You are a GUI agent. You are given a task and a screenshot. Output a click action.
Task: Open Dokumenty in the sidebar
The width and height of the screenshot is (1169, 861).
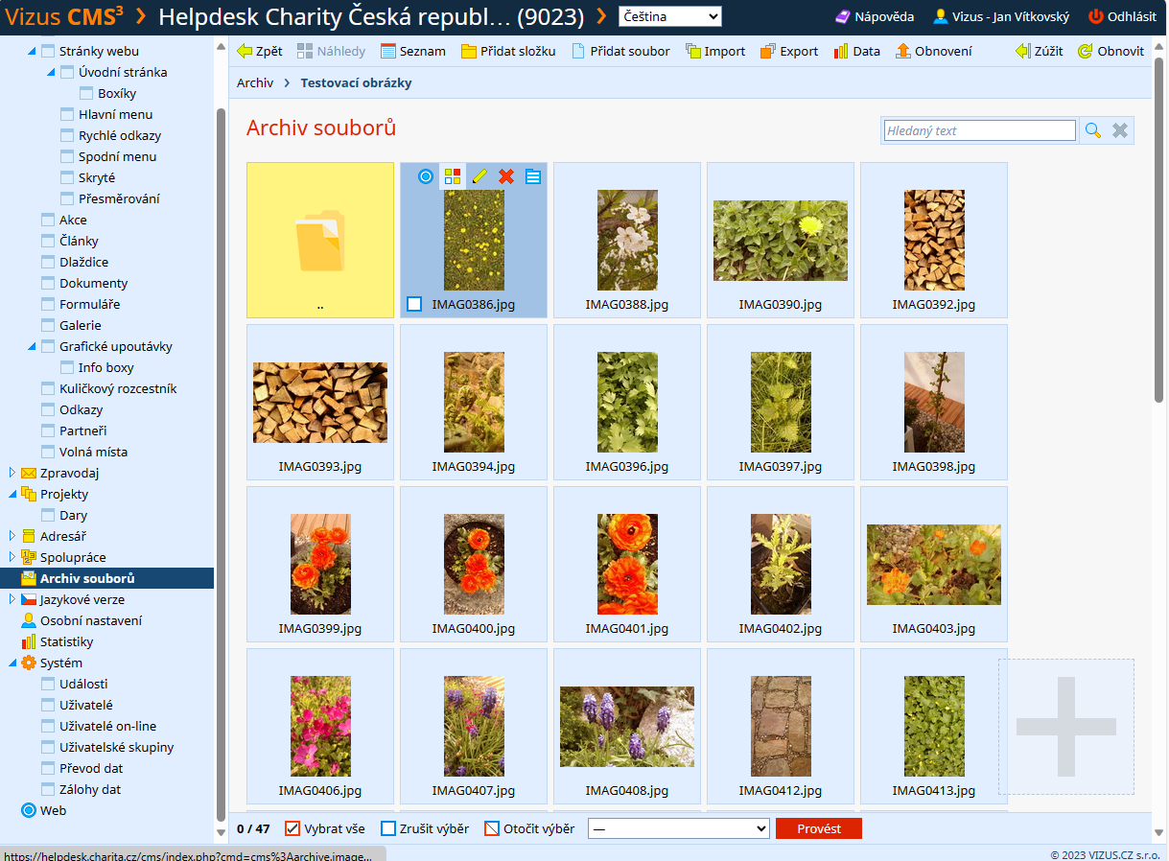coord(93,283)
